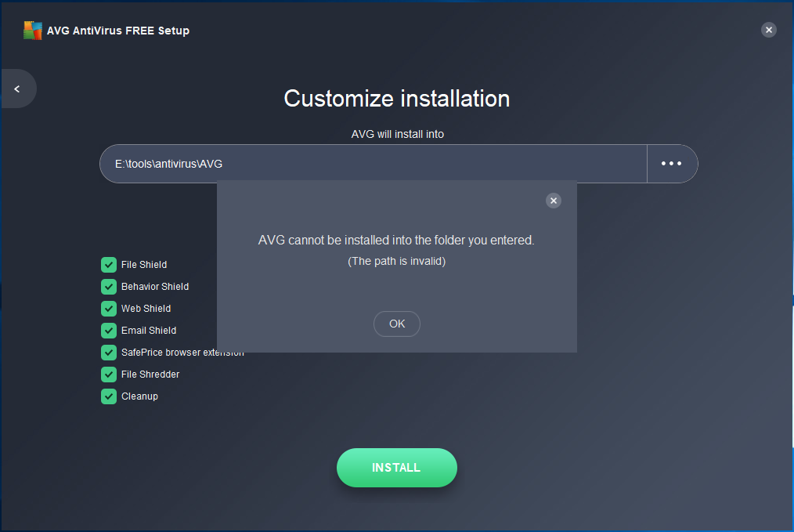The height and width of the screenshot is (532, 794).
Task: Click the 'AVG AntiVirus FREE Setup' title
Action: [118, 31]
